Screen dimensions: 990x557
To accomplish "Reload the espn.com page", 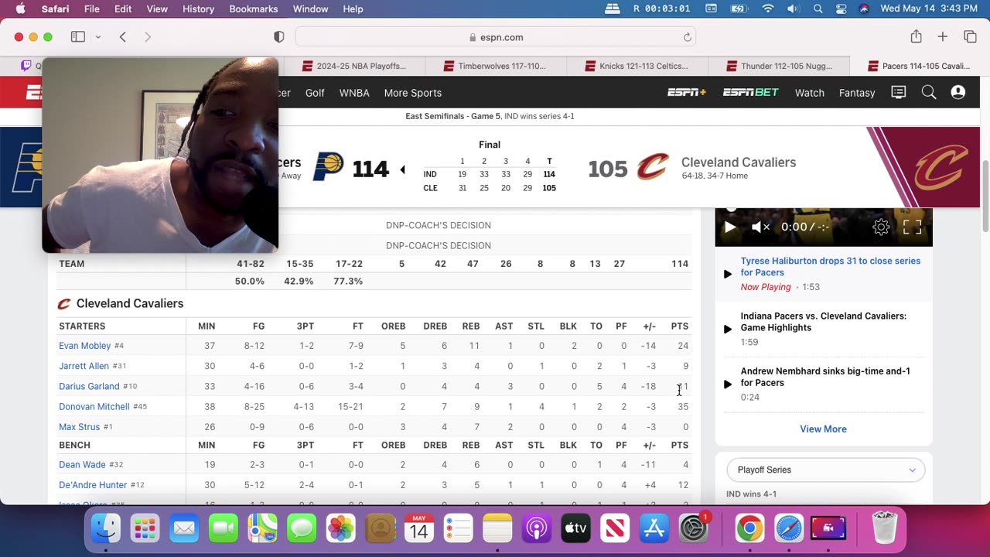I will pos(687,37).
